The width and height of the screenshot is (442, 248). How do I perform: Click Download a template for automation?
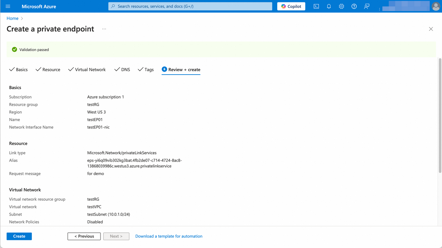(169, 236)
